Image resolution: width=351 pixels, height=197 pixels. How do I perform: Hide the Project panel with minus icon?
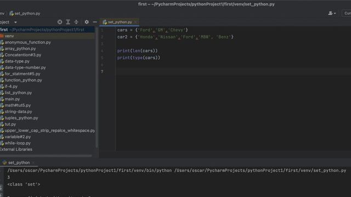pos(95,22)
